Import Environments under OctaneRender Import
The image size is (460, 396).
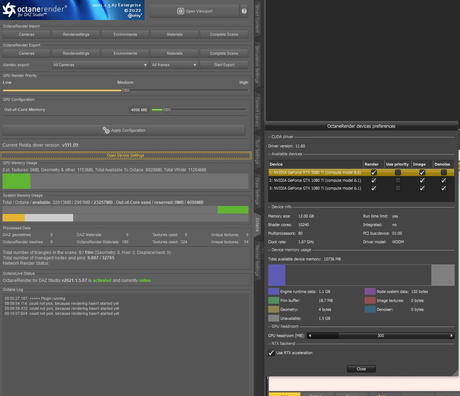[x=125, y=34]
